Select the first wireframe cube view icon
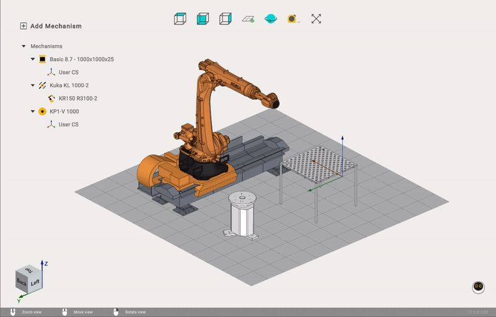The height and width of the screenshot is (317, 496). tap(180, 19)
